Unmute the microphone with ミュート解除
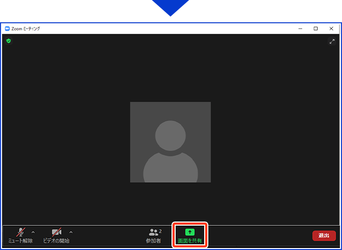342x250 pixels. pyautogui.click(x=21, y=236)
